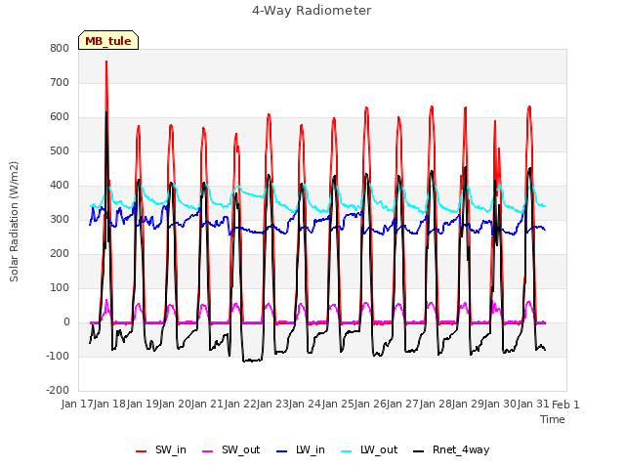Click the Jan 17 x-axis label

(77, 405)
